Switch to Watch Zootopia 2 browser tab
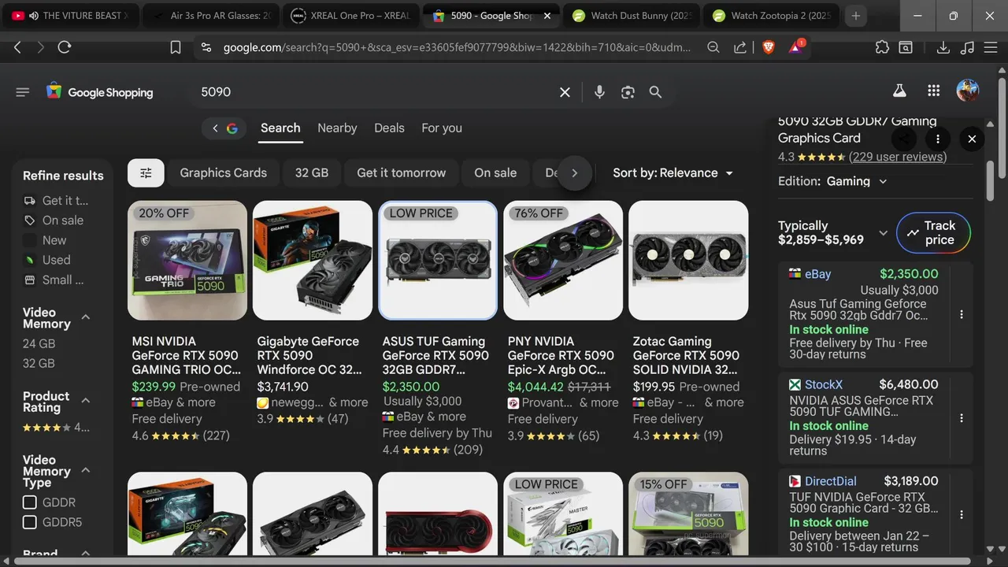 772,16
